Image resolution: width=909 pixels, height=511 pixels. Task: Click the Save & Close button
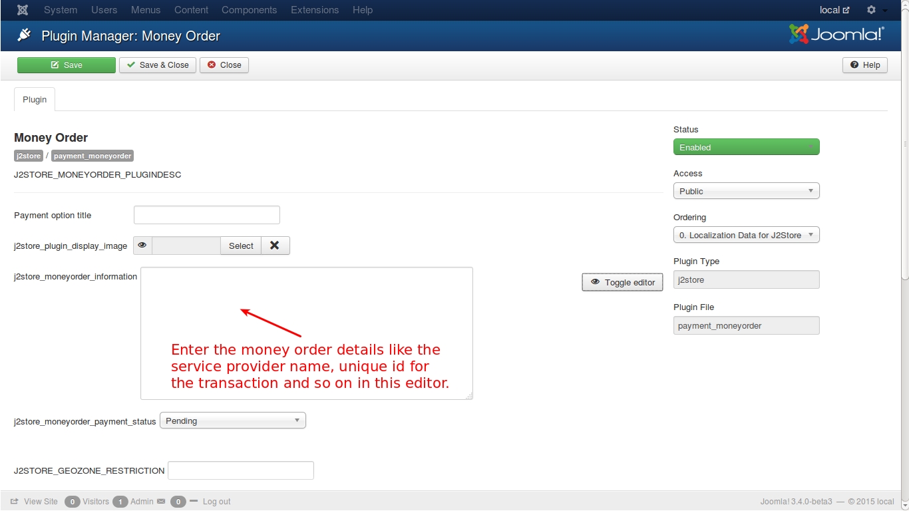point(158,65)
